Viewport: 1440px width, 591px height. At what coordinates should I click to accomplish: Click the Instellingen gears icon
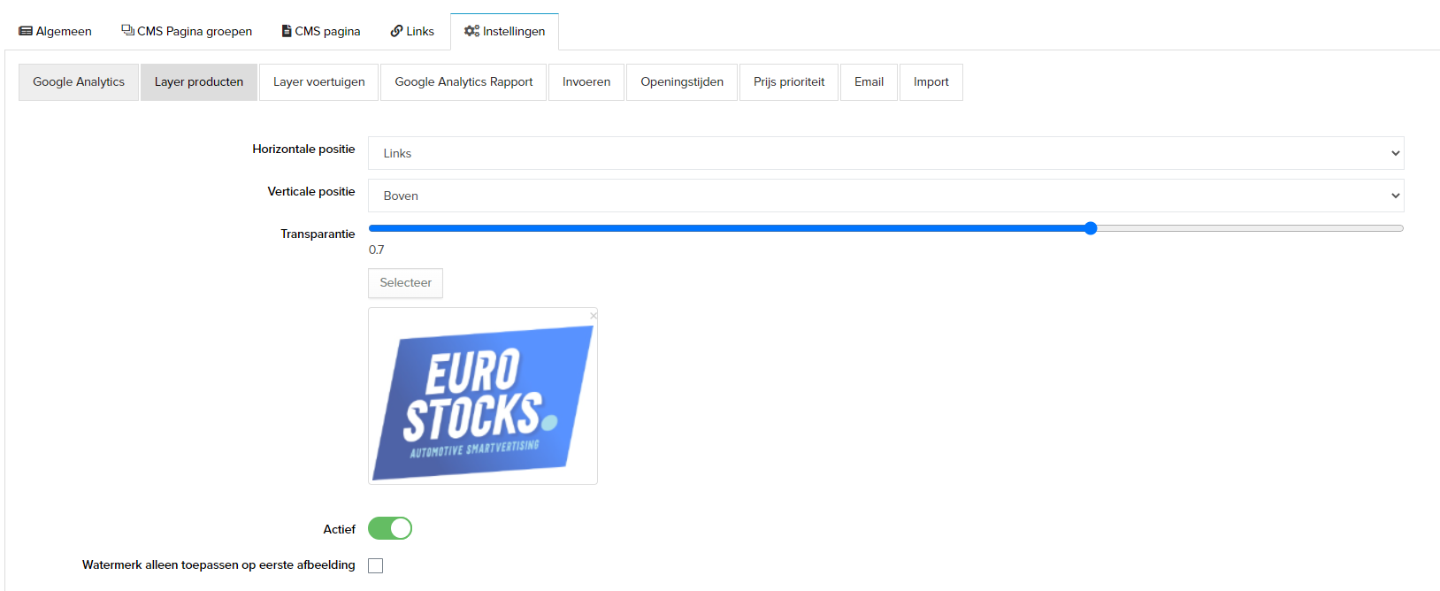click(471, 31)
